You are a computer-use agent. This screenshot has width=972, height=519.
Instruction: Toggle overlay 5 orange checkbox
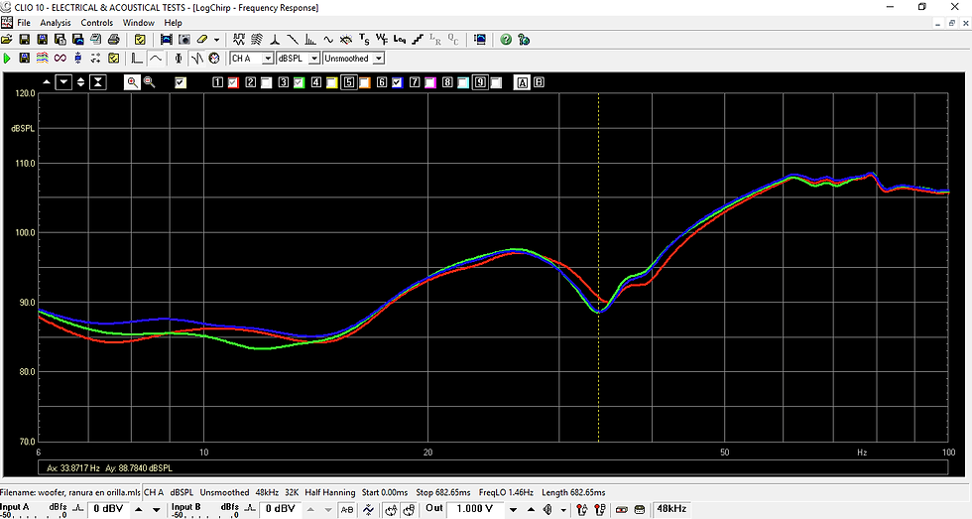pos(365,82)
